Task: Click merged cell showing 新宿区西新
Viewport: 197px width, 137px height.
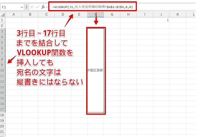Action: pos(96,70)
